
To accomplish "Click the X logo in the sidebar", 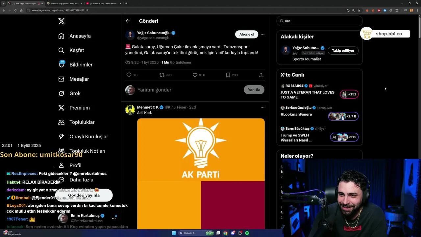I will [62, 21].
